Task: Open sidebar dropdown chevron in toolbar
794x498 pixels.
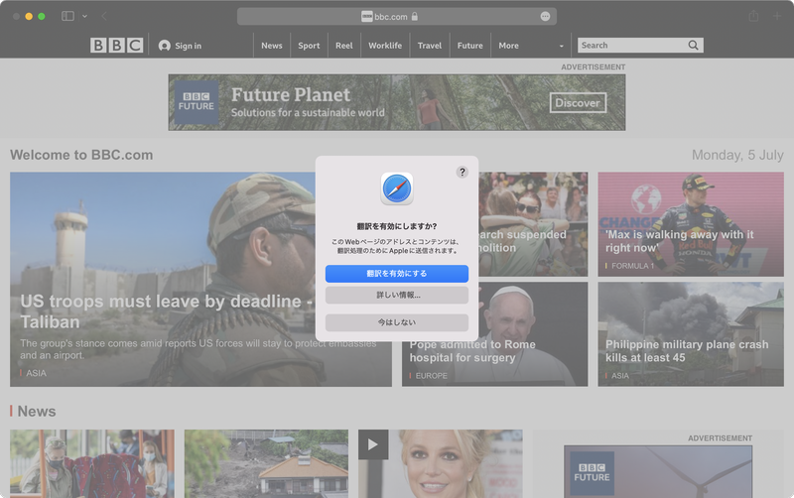Action: click(x=84, y=16)
